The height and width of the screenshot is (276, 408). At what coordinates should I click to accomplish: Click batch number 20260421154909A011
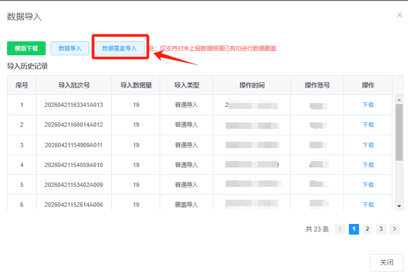74,145
